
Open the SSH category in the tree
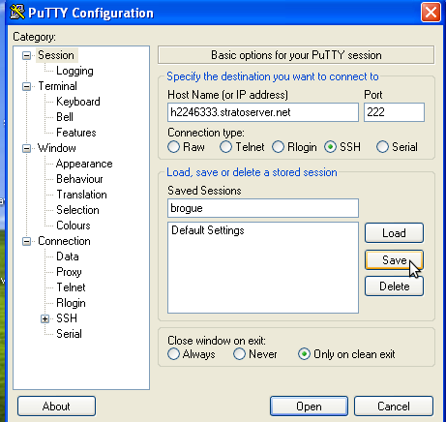(67, 318)
